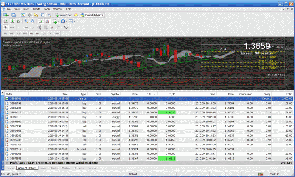Select the eurjpy order row 35898015
This screenshot has height=177, width=295.
tap(149, 117)
